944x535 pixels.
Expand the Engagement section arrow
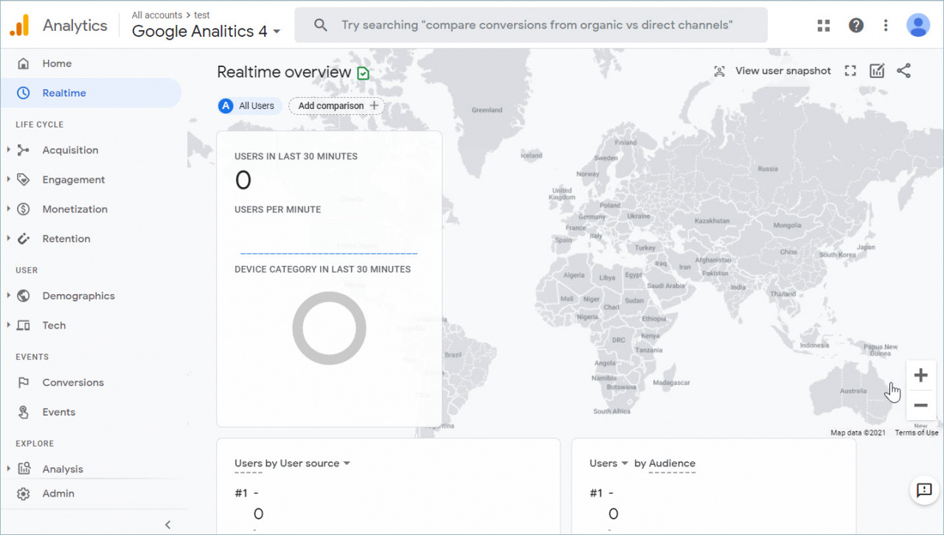point(8,180)
